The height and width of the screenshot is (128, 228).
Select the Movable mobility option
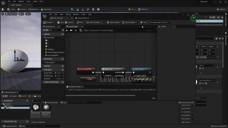(211, 57)
